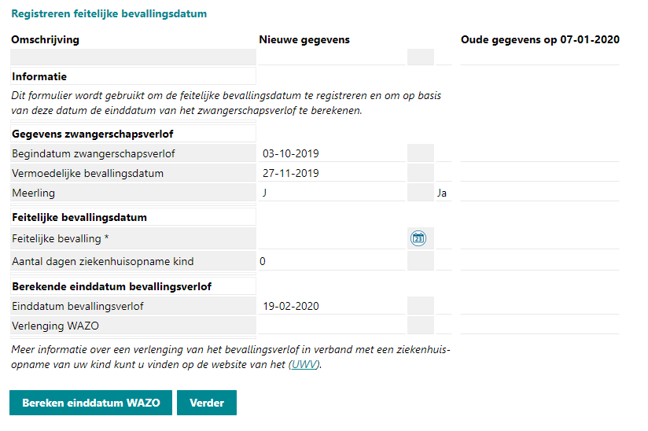Select the Aantal dagen ziekenhuisopname kind field
The image size is (648, 431).
[x=332, y=261]
